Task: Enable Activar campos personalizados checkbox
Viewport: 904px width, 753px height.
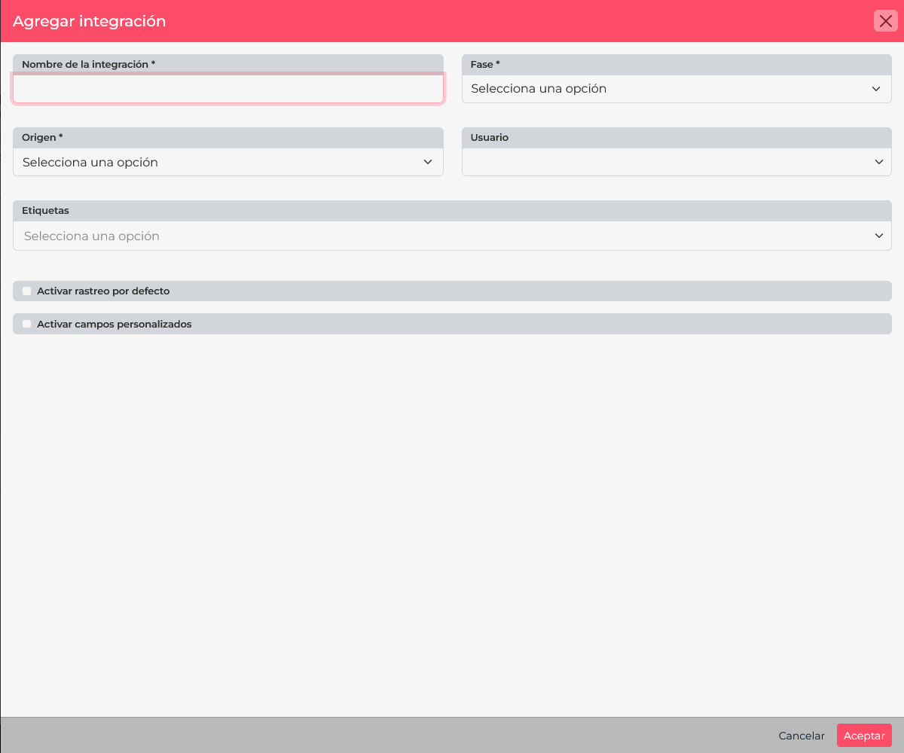Action: pos(27,324)
